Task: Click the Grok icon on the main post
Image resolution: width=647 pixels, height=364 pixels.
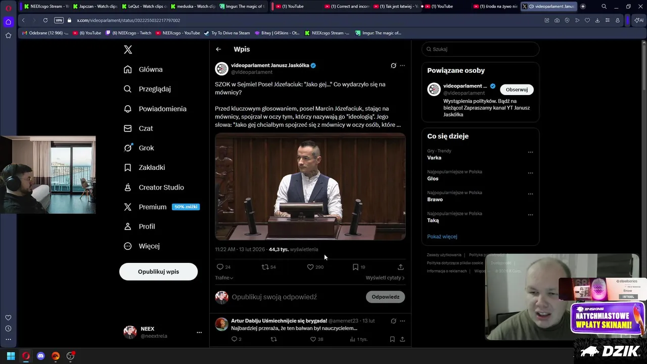Action: [x=393, y=65]
